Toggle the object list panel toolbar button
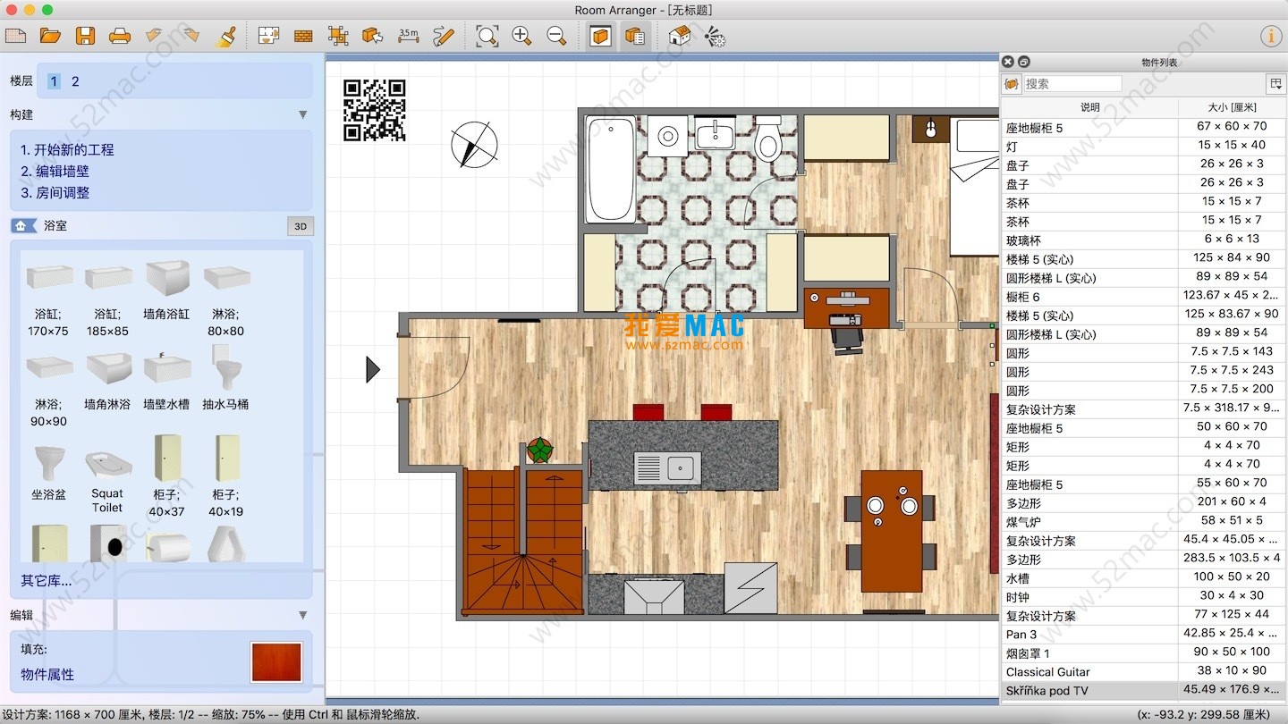 coord(635,36)
